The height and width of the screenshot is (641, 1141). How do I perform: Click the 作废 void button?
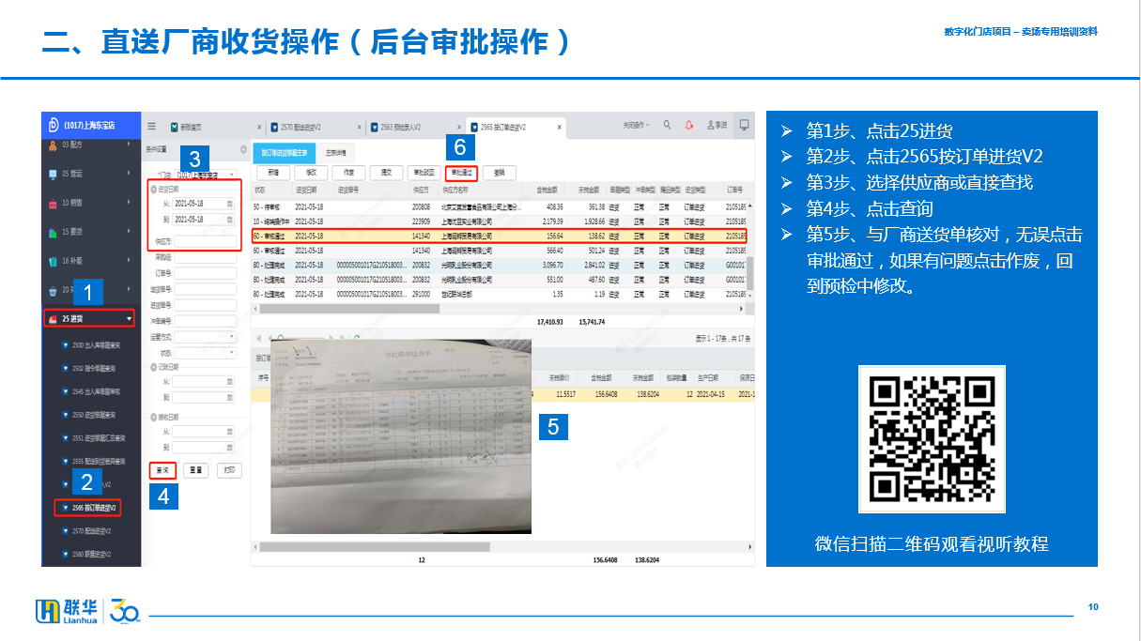[x=348, y=173]
